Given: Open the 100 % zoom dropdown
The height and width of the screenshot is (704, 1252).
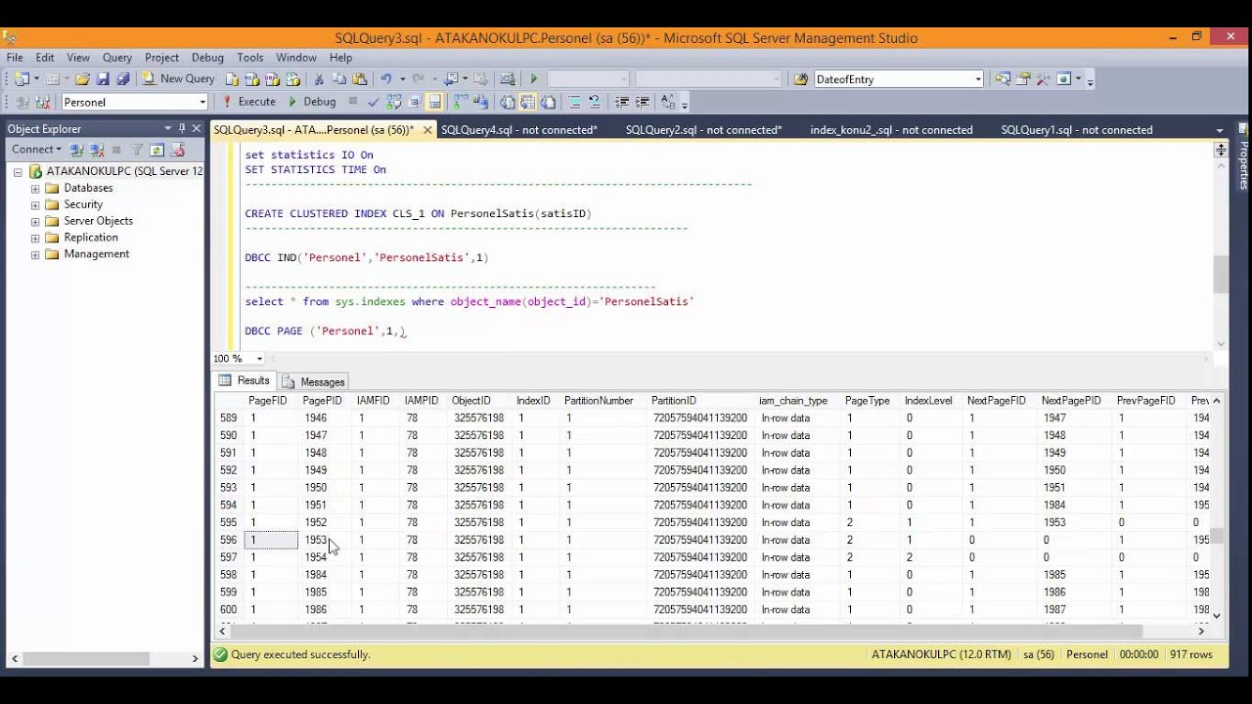Looking at the screenshot, I should tap(259, 359).
